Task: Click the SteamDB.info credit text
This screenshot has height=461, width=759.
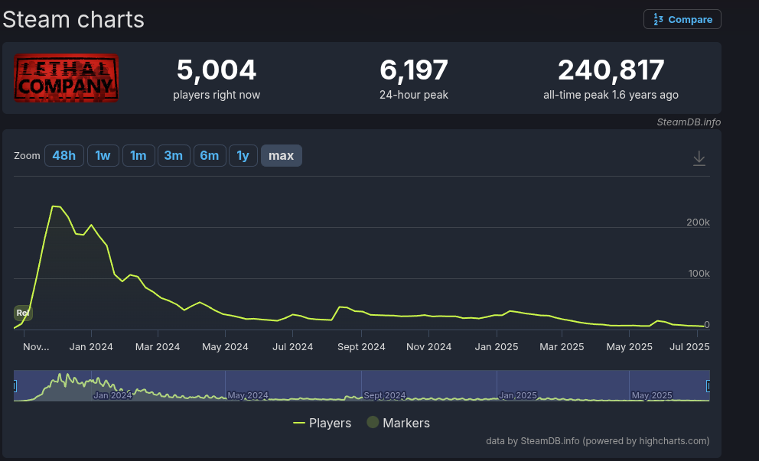Action: click(689, 122)
